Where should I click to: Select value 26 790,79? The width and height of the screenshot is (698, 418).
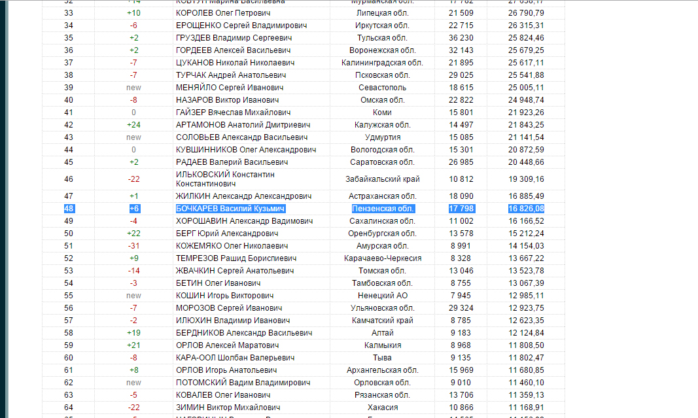point(526,13)
